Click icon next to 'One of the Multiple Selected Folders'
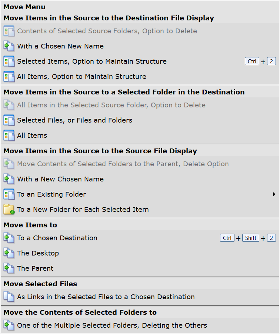Screen dimensions: 280x334 point(9,325)
